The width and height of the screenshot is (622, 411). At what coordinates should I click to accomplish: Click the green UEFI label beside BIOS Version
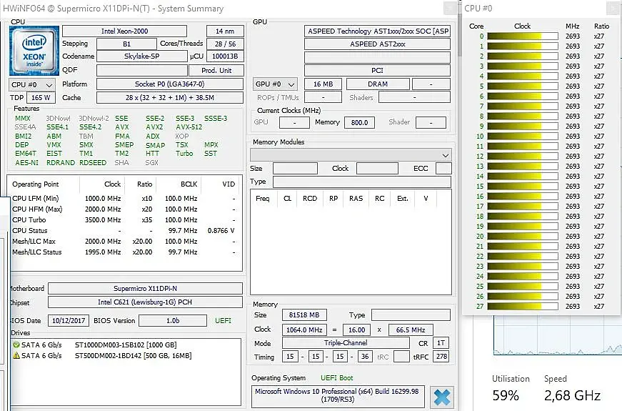(x=223, y=321)
